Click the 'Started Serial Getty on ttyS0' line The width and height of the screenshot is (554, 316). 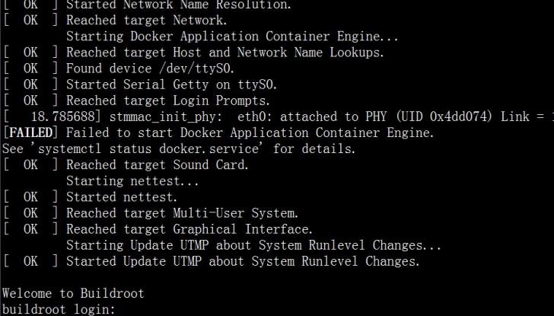[x=171, y=85]
